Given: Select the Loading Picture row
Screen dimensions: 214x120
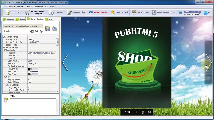Looking at the screenshot, I should click(x=29, y=45).
